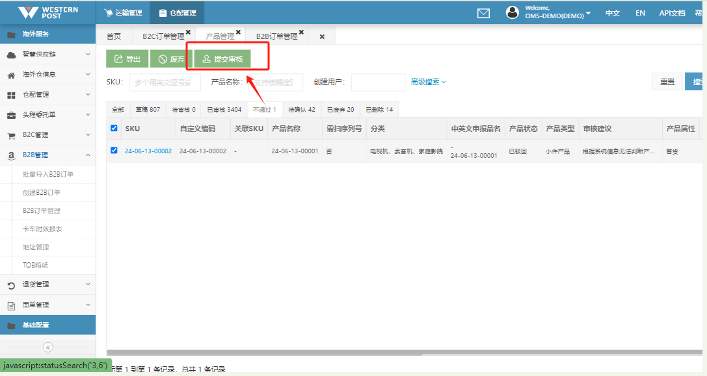Click the cloud icon for 智慧供应链
This screenshot has height=376, width=707.
coord(11,55)
